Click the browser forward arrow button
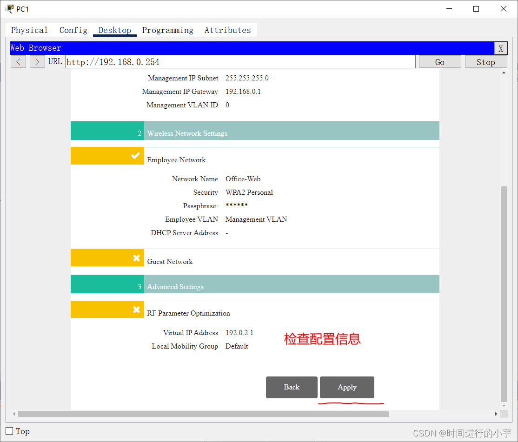Image resolution: width=518 pixels, height=442 pixels. coord(37,62)
